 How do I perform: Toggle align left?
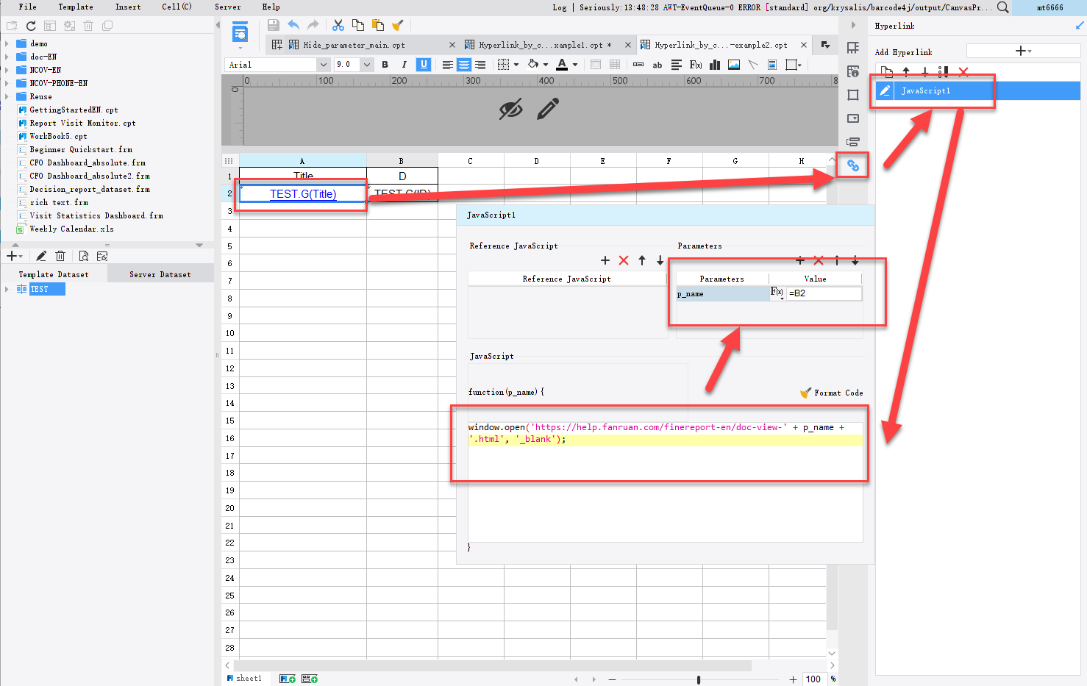[447, 65]
